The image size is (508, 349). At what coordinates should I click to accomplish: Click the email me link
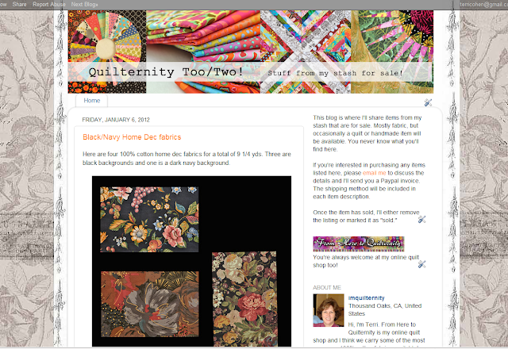[374, 173]
